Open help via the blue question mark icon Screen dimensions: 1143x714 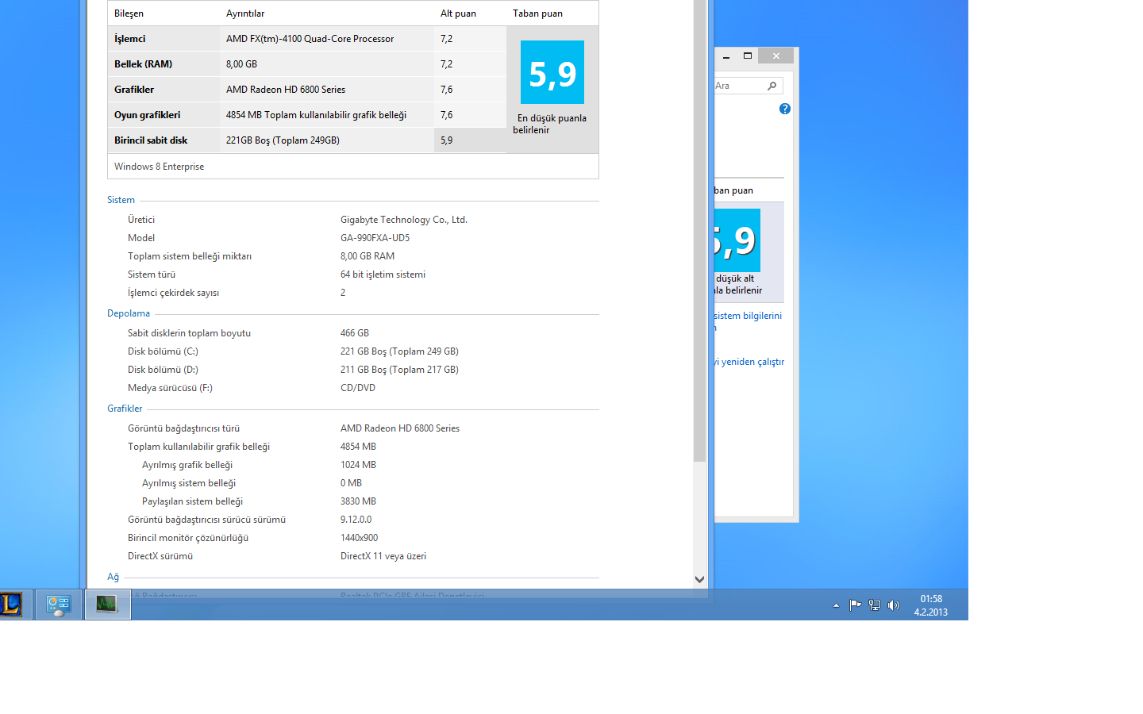point(784,109)
